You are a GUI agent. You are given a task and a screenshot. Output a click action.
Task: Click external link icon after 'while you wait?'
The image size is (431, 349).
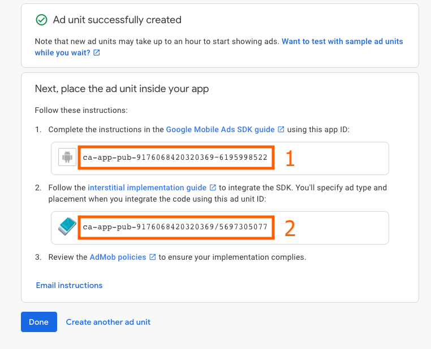97,53
